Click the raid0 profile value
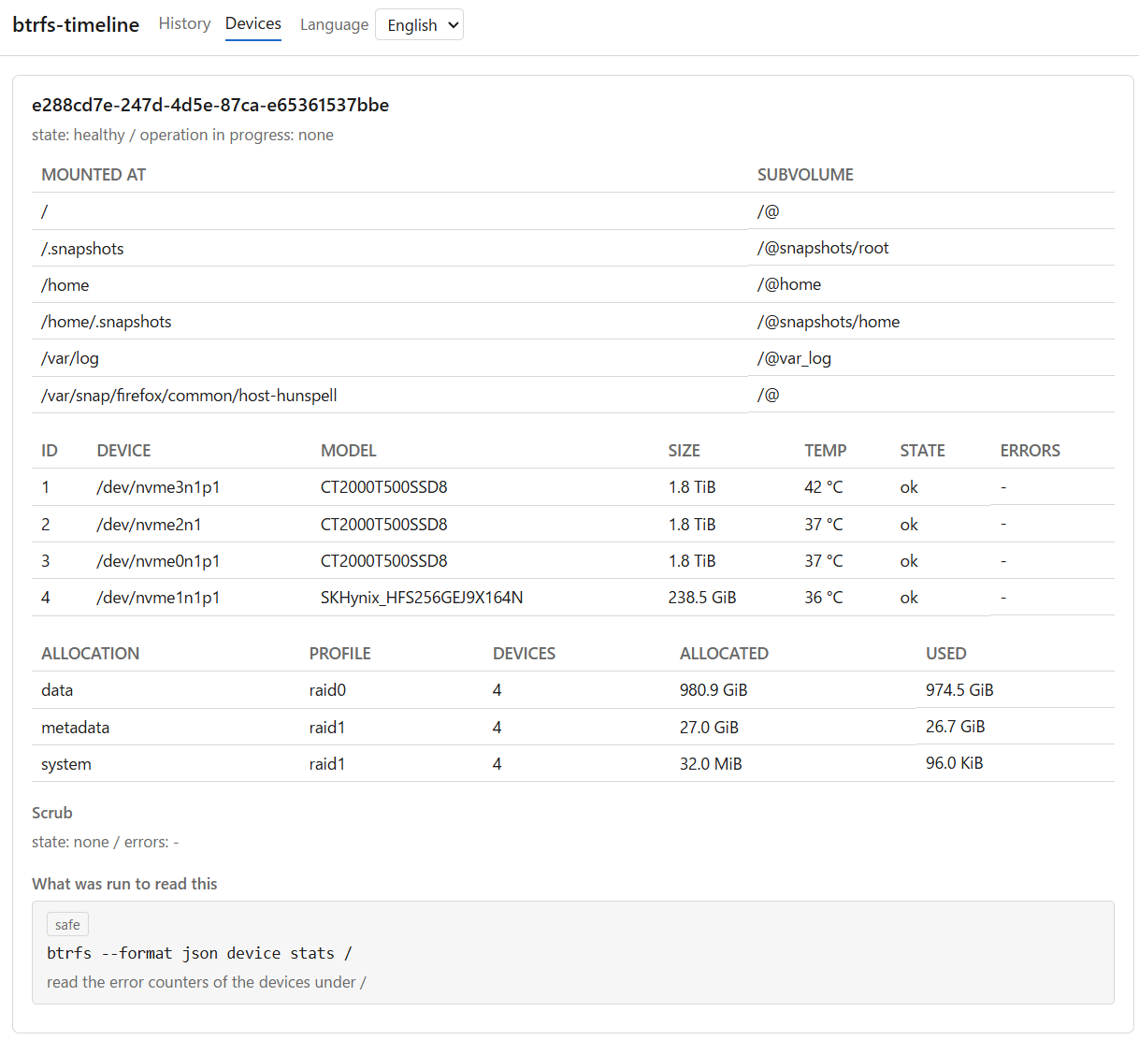 (327, 690)
